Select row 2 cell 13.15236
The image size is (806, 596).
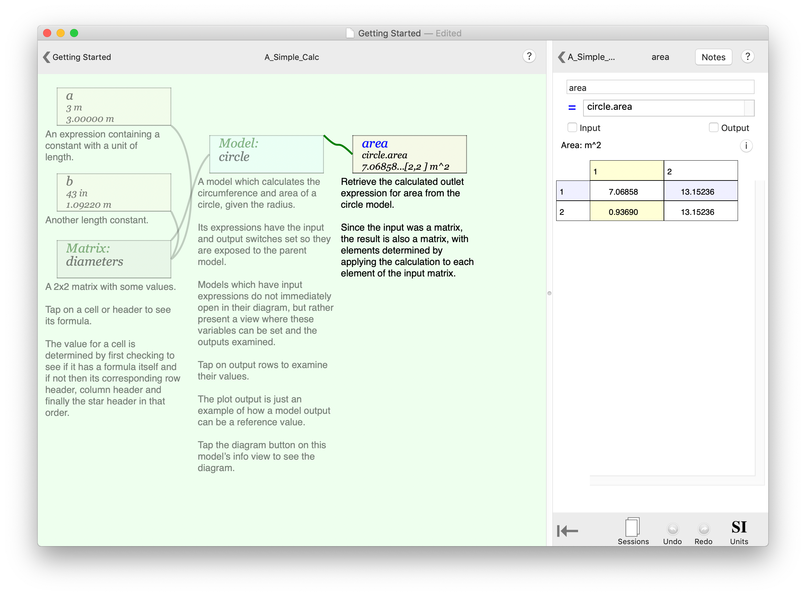700,211
